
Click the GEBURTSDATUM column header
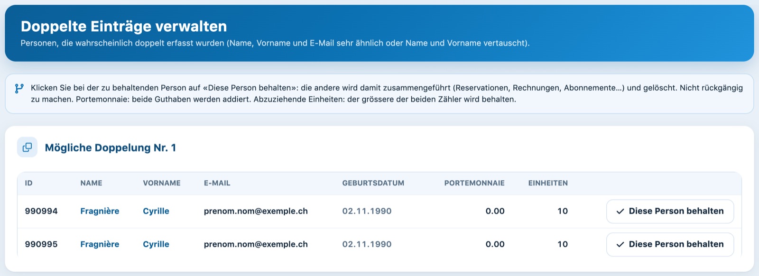point(373,183)
